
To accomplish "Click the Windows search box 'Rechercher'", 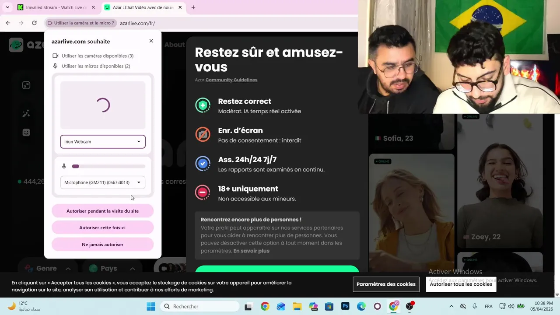I will coord(199,306).
